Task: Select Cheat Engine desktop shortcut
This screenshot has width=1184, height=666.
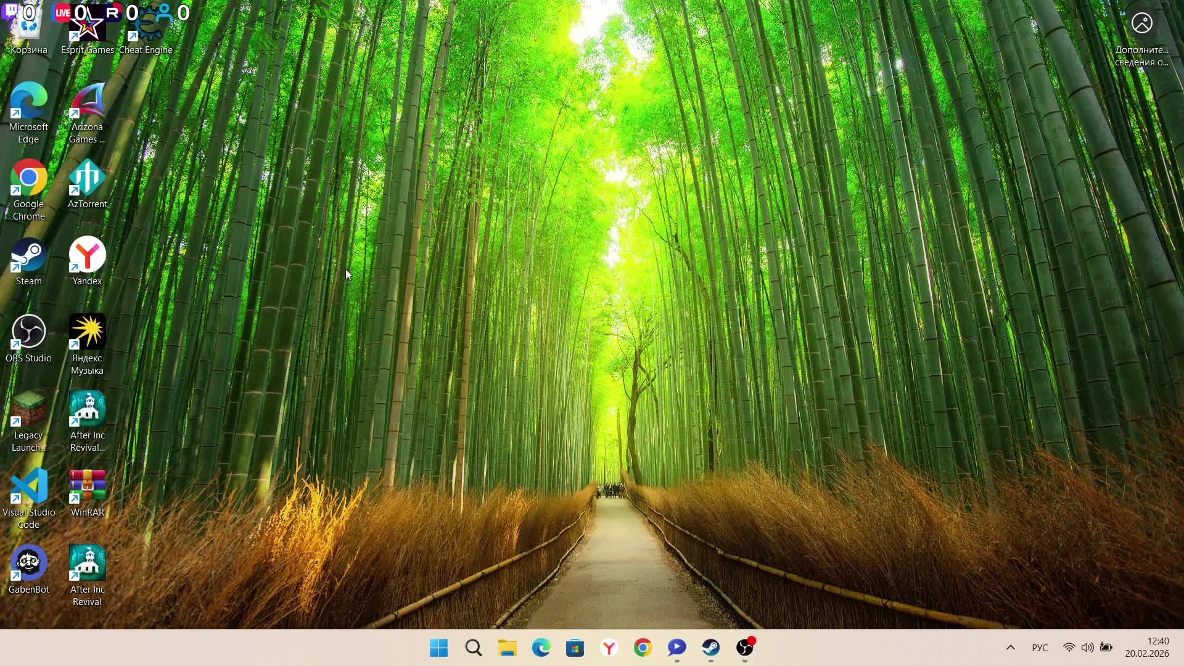Action: tap(146, 31)
